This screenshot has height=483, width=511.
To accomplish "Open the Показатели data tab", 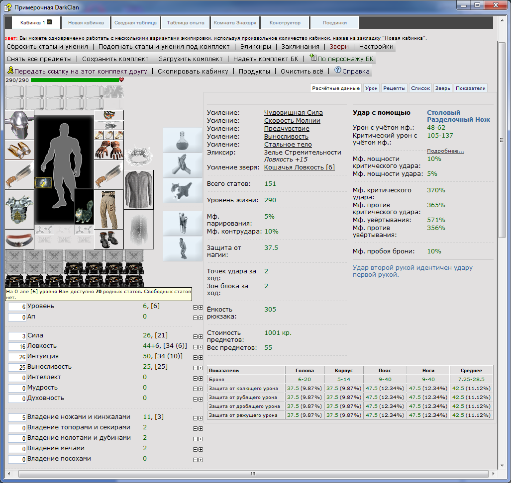I will pyautogui.click(x=470, y=88).
